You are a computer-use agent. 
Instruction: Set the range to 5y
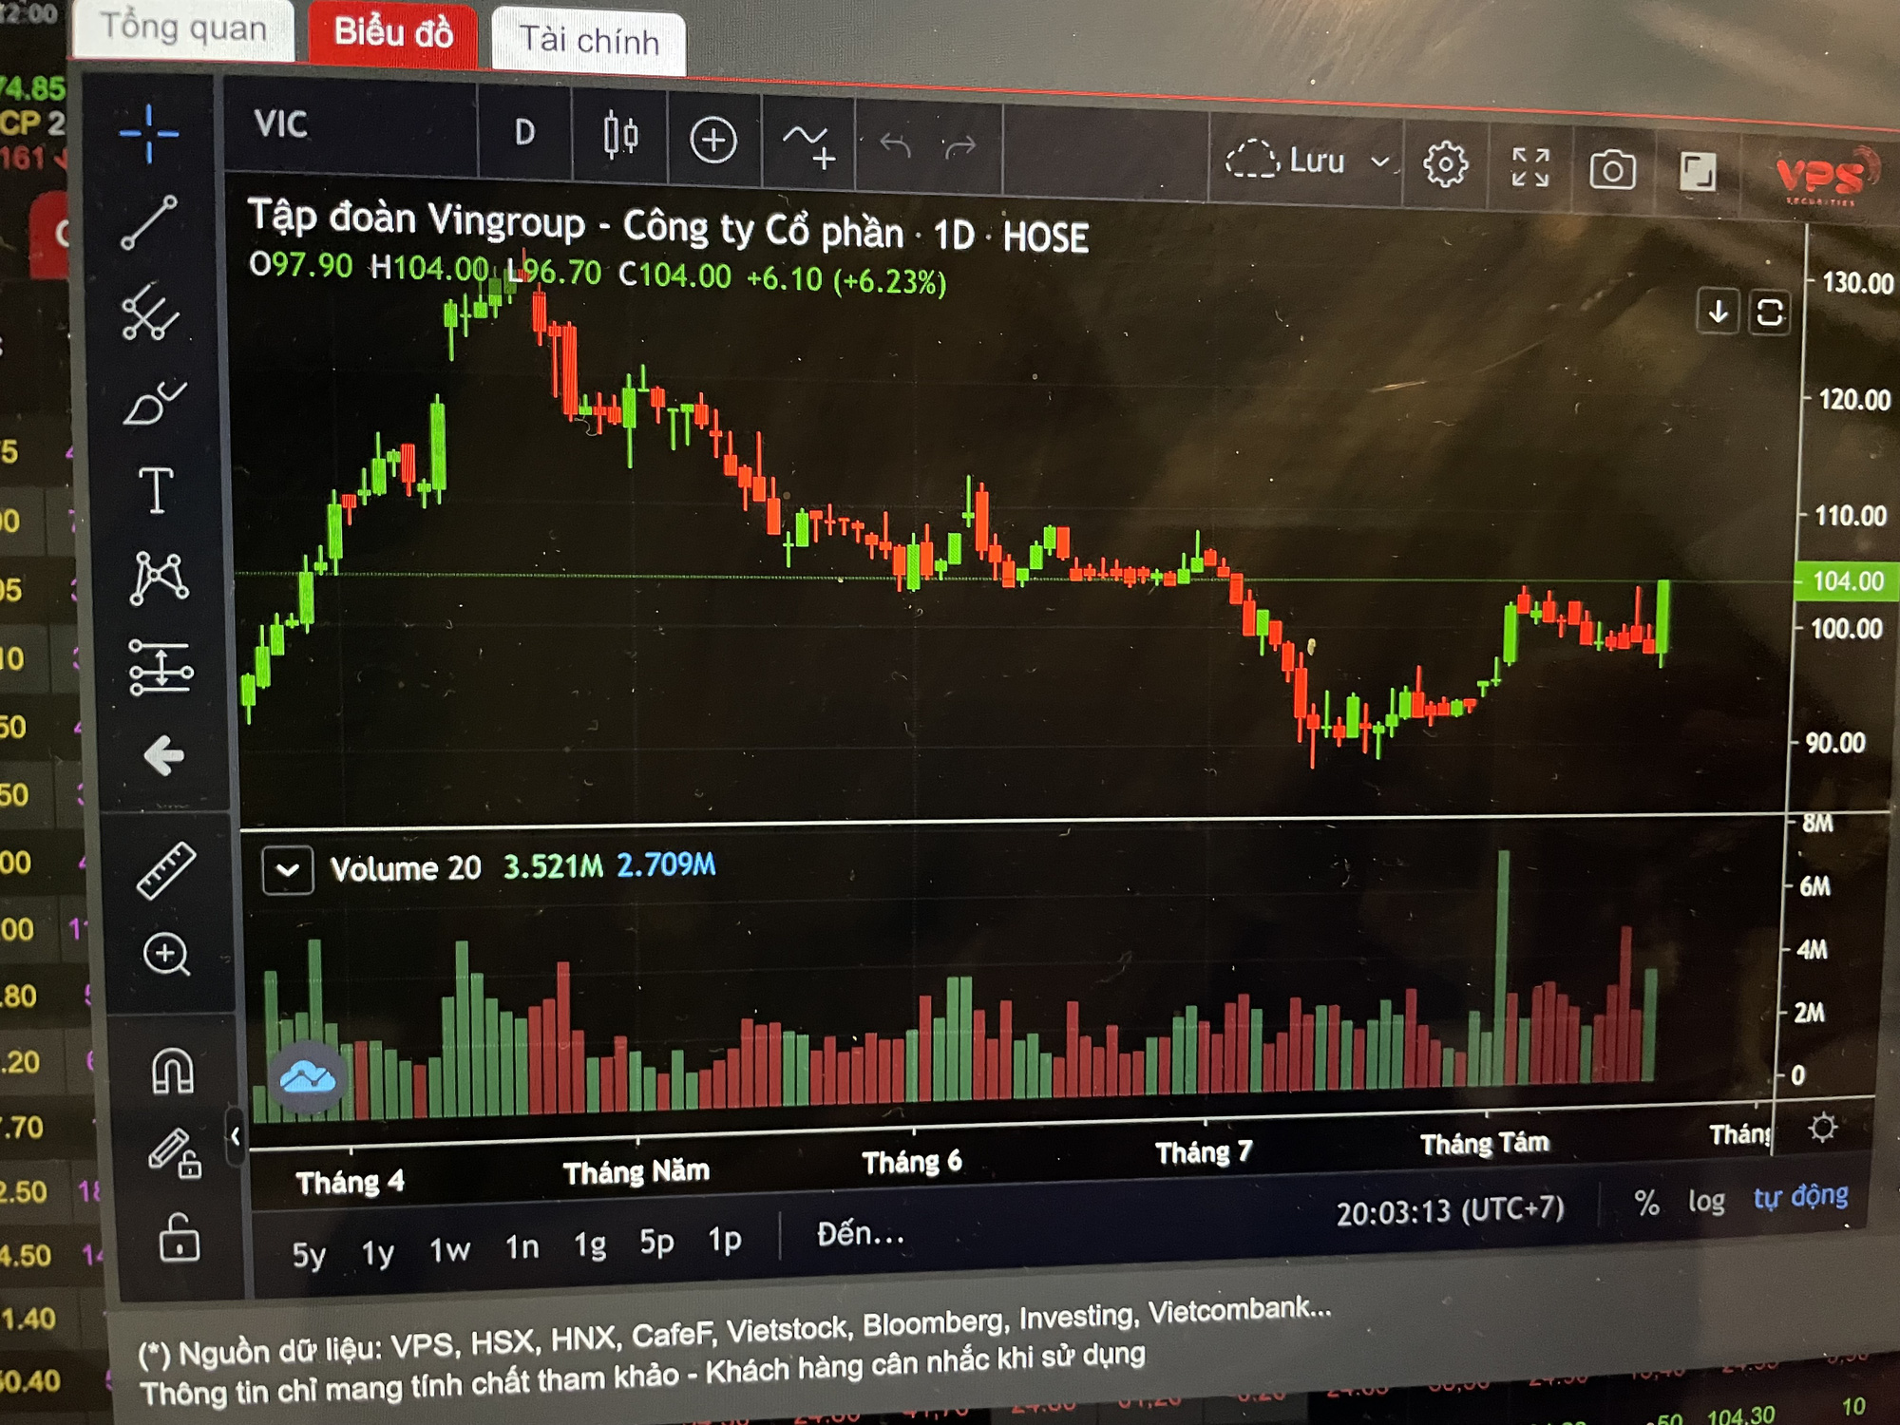309,1255
